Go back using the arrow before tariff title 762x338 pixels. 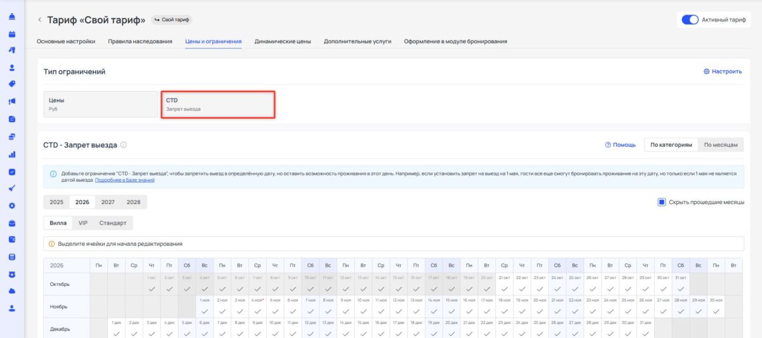pyautogui.click(x=39, y=20)
